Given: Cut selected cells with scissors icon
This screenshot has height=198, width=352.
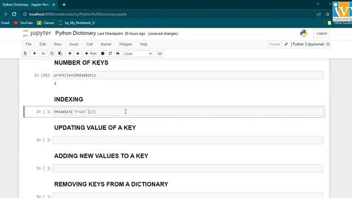Looking at the screenshot, I should coord(44,54).
